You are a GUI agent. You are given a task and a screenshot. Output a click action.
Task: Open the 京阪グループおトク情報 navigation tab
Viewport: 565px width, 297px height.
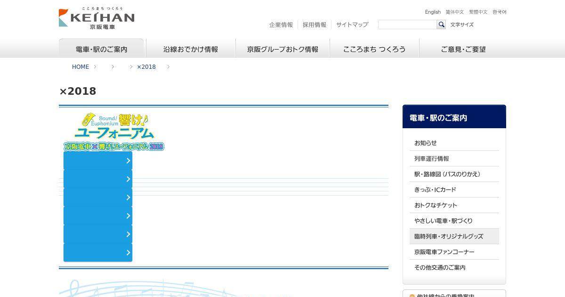282,49
